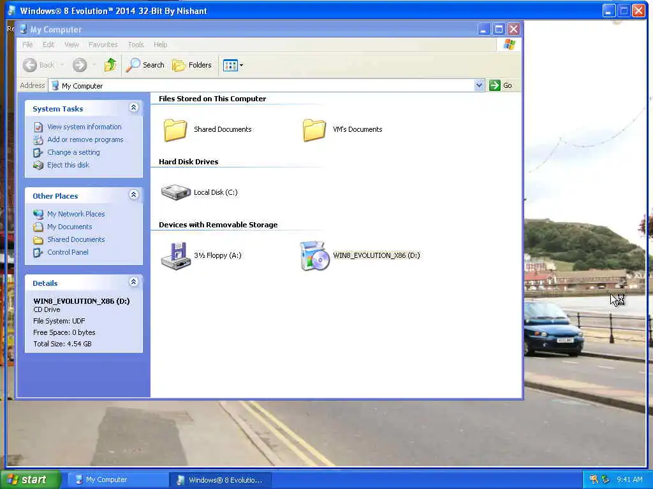Click the Forward navigation arrow button
This screenshot has width=653, height=489.
[80, 65]
